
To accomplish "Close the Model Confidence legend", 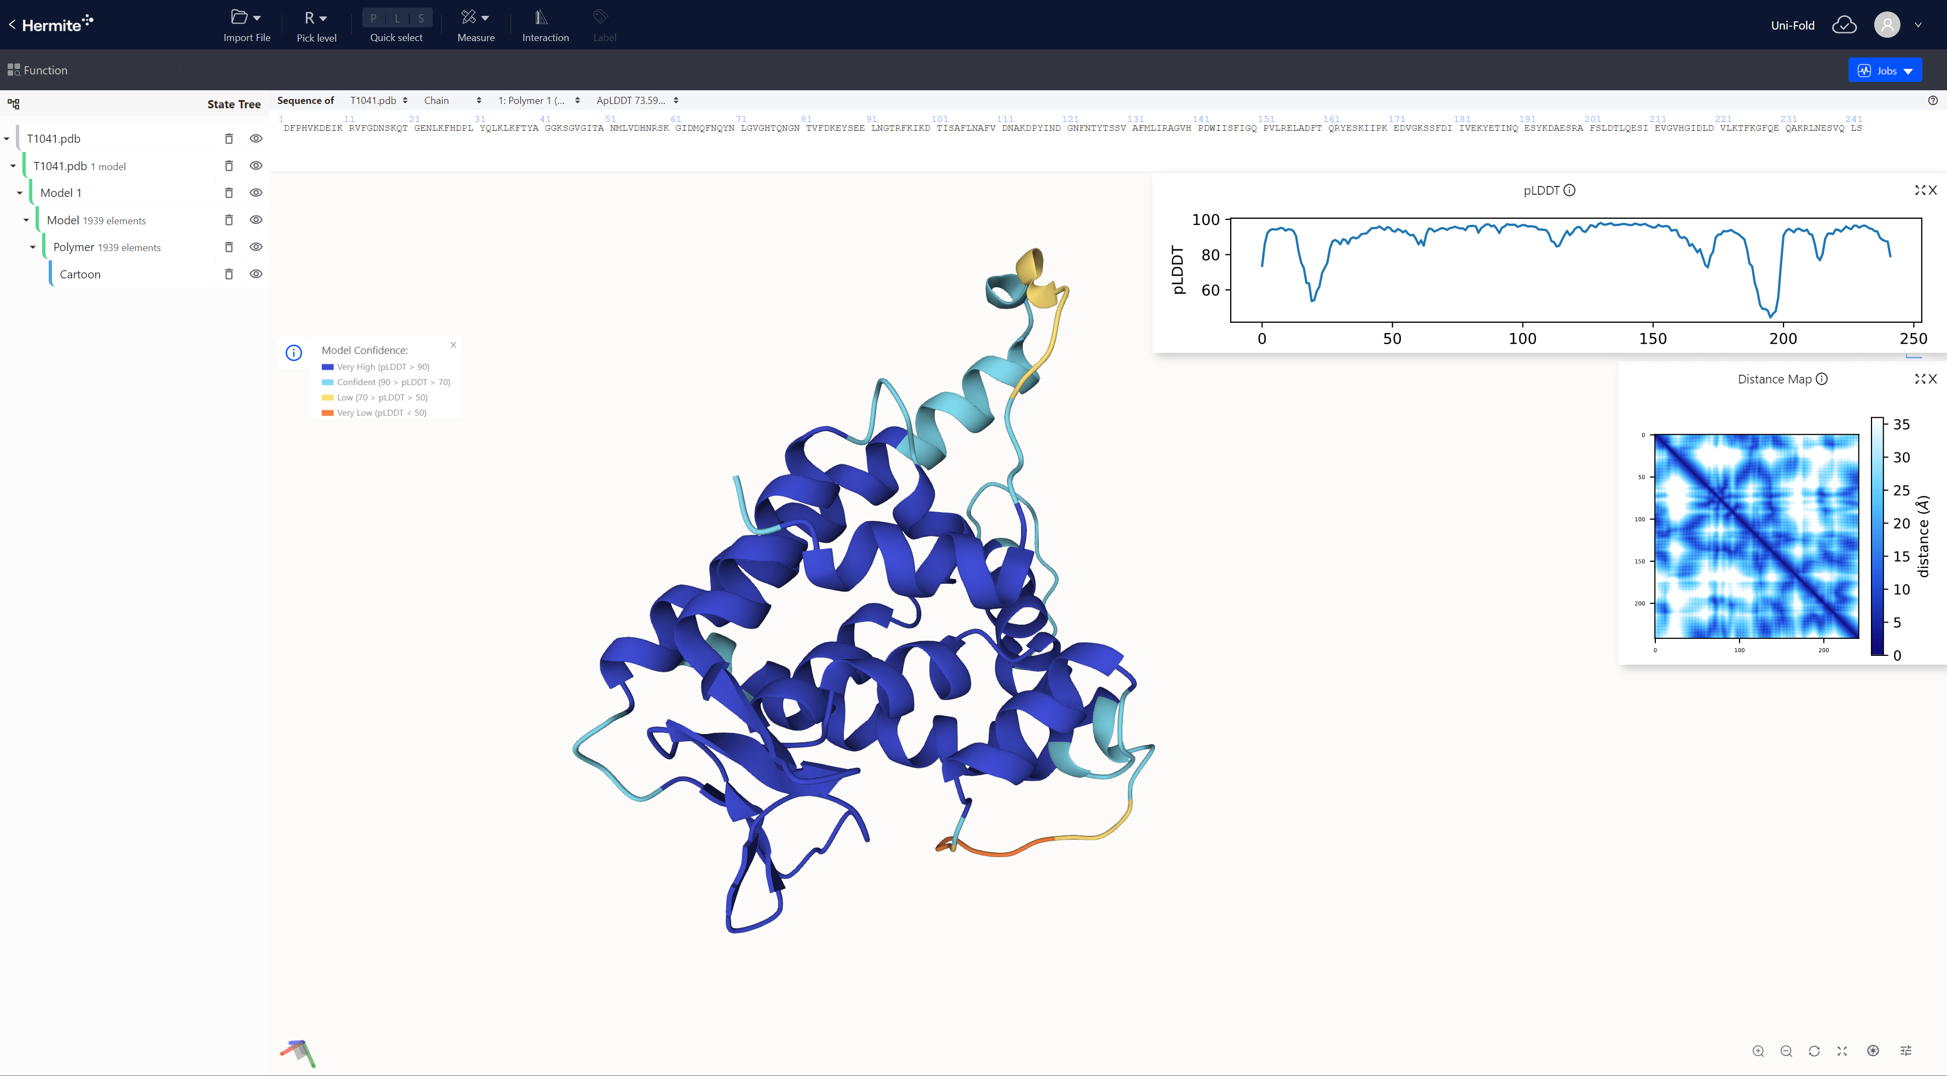I will (x=454, y=345).
